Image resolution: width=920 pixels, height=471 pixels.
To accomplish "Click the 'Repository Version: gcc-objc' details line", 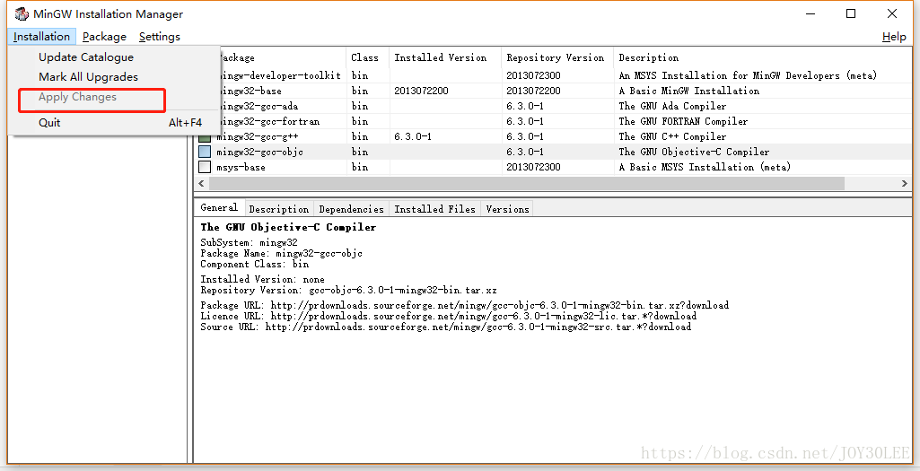I will click(x=348, y=291).
